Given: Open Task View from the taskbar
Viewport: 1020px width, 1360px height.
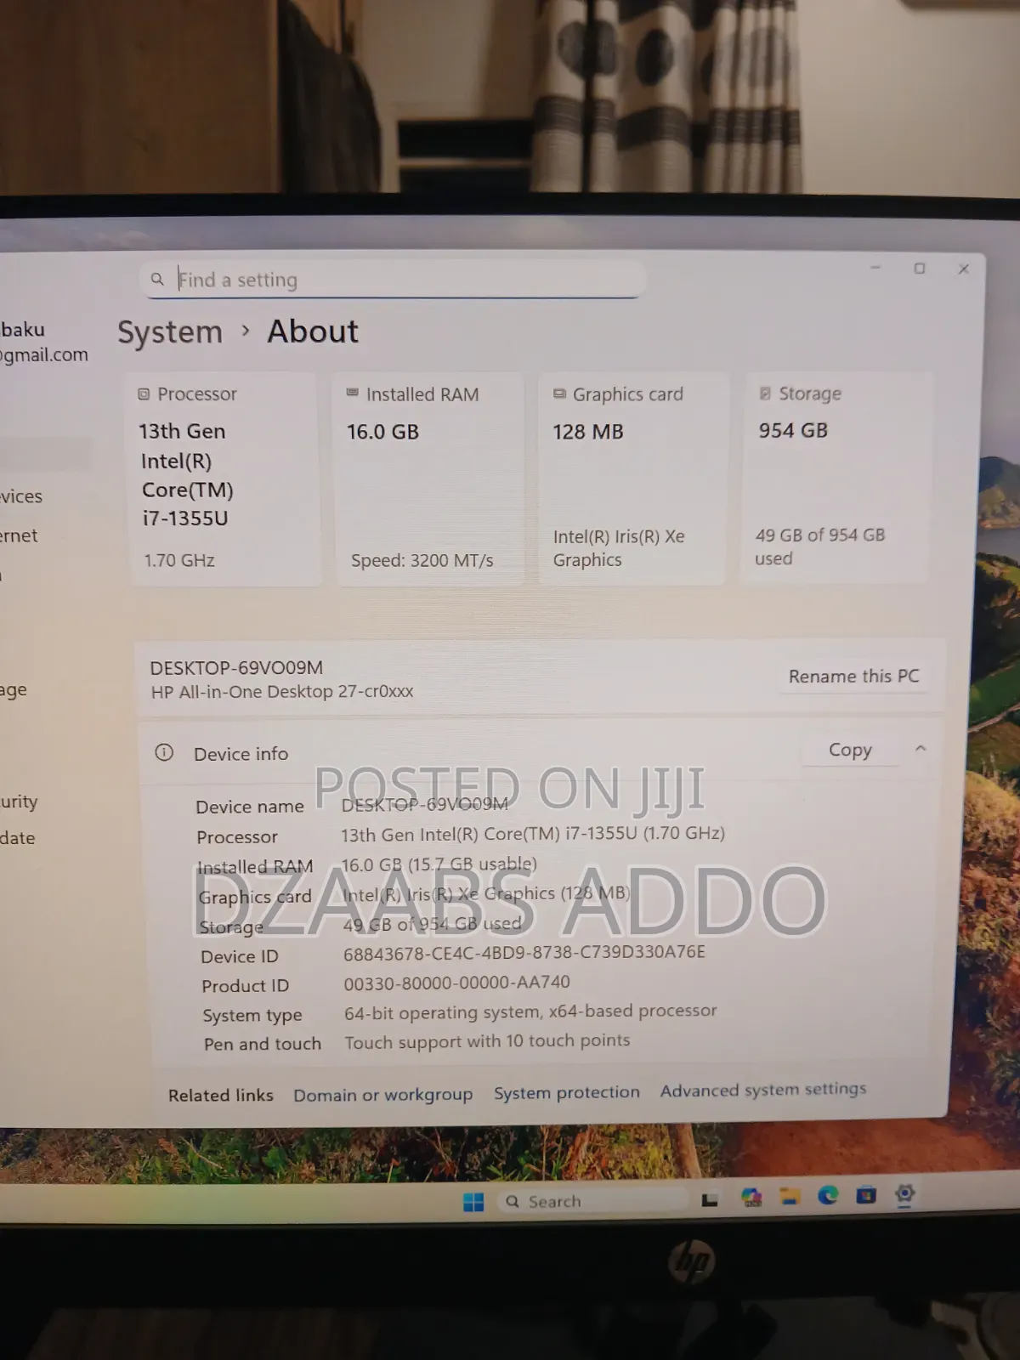Looking at the screenshot, I should [x=710, y=1199].
